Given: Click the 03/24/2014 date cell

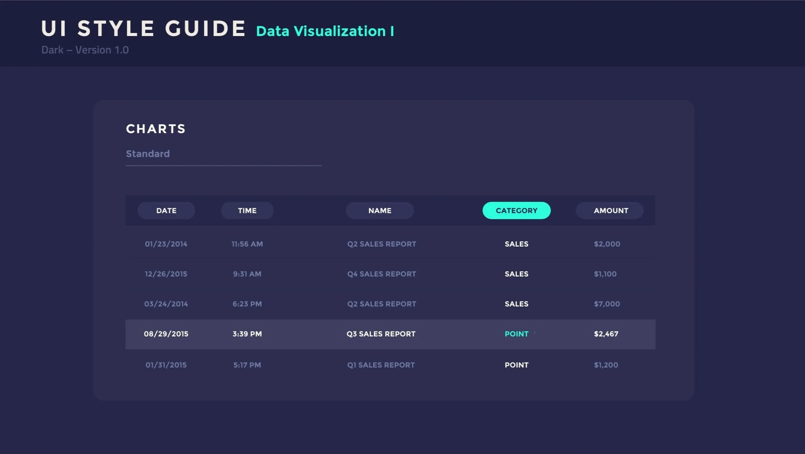Looking at the screenshot, I should coord(166,304).
